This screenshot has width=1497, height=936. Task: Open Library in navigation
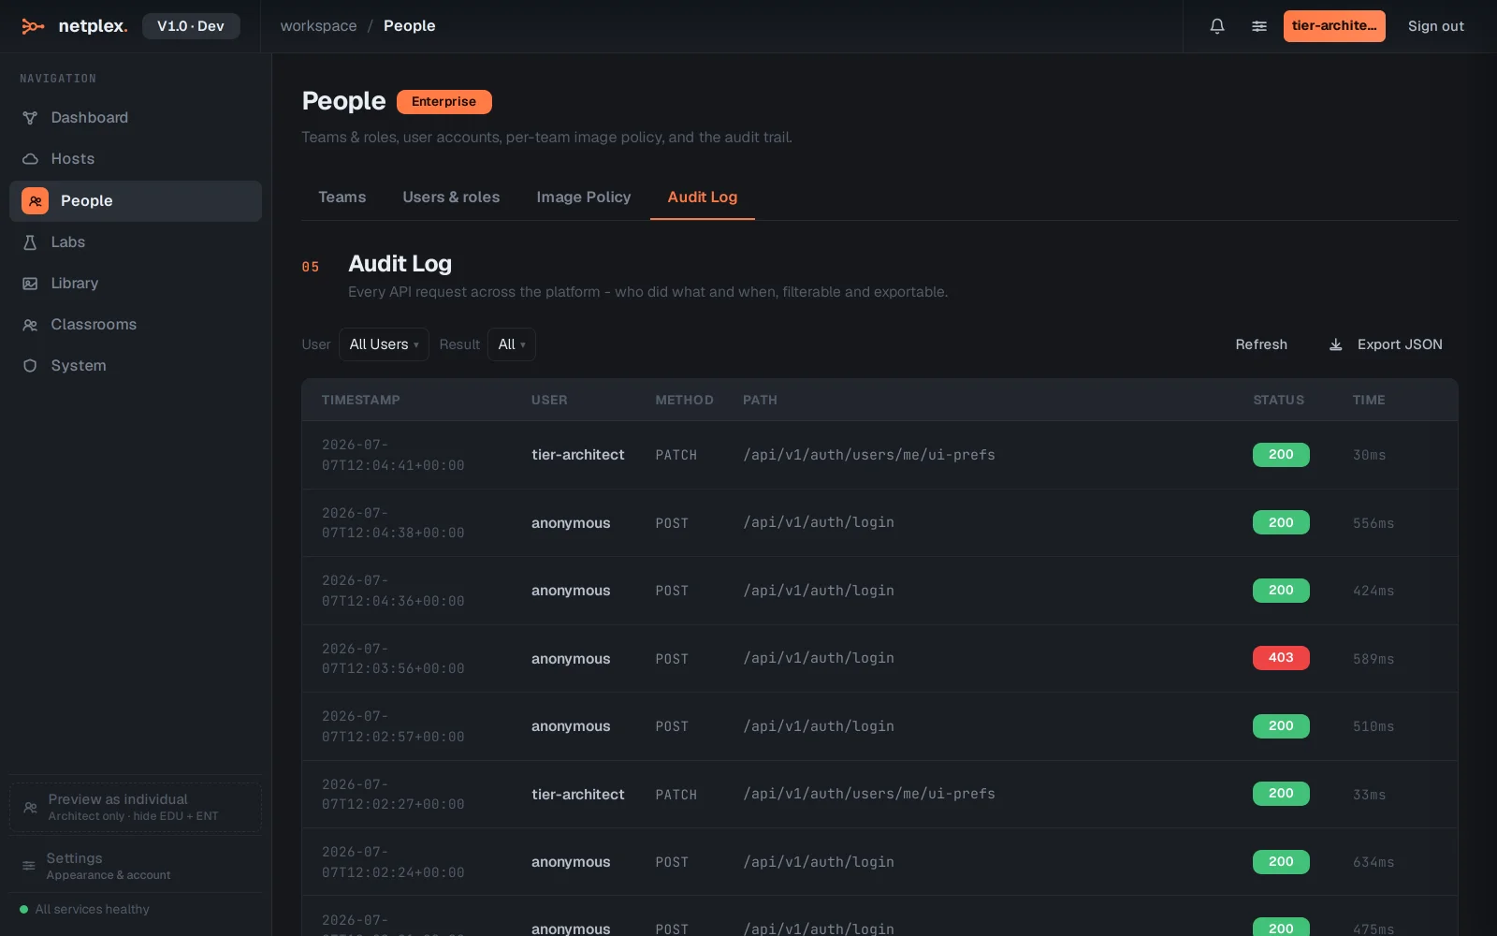point(136,284)
